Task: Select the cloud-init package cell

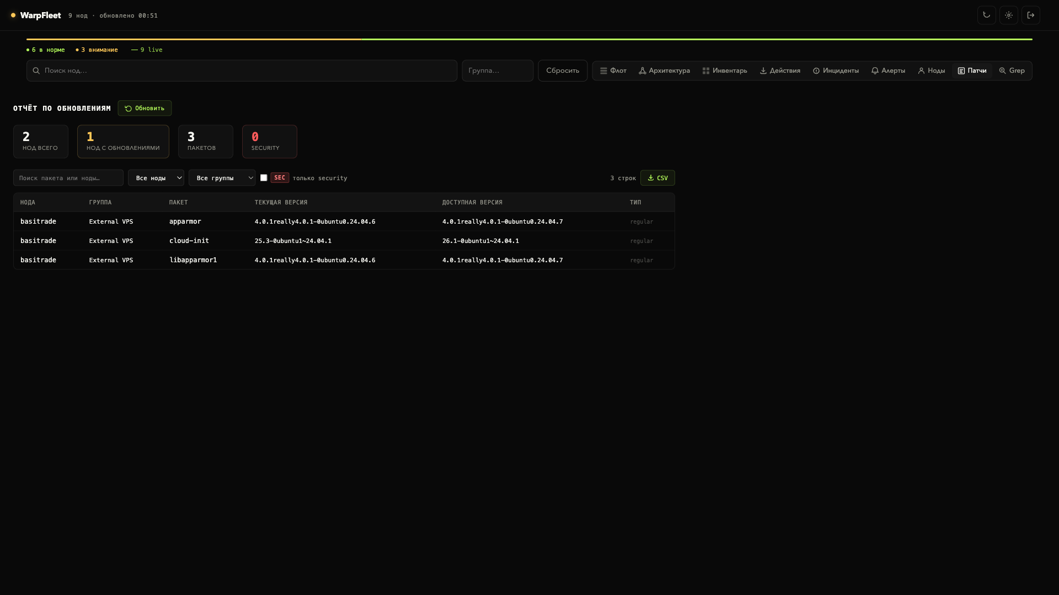Action: point(189,241)
